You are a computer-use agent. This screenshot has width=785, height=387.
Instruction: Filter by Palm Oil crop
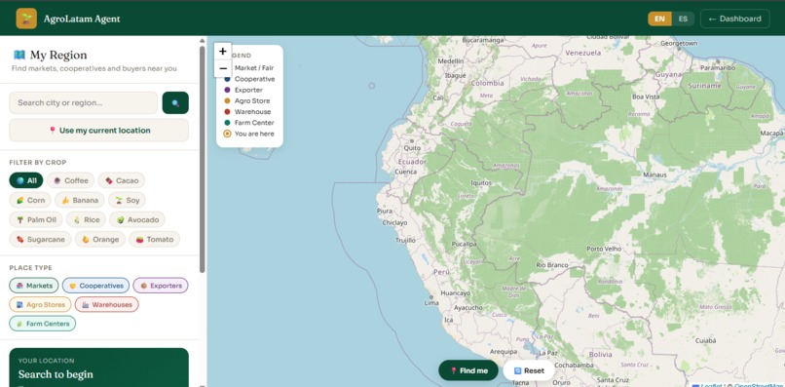tap(36, 219)
